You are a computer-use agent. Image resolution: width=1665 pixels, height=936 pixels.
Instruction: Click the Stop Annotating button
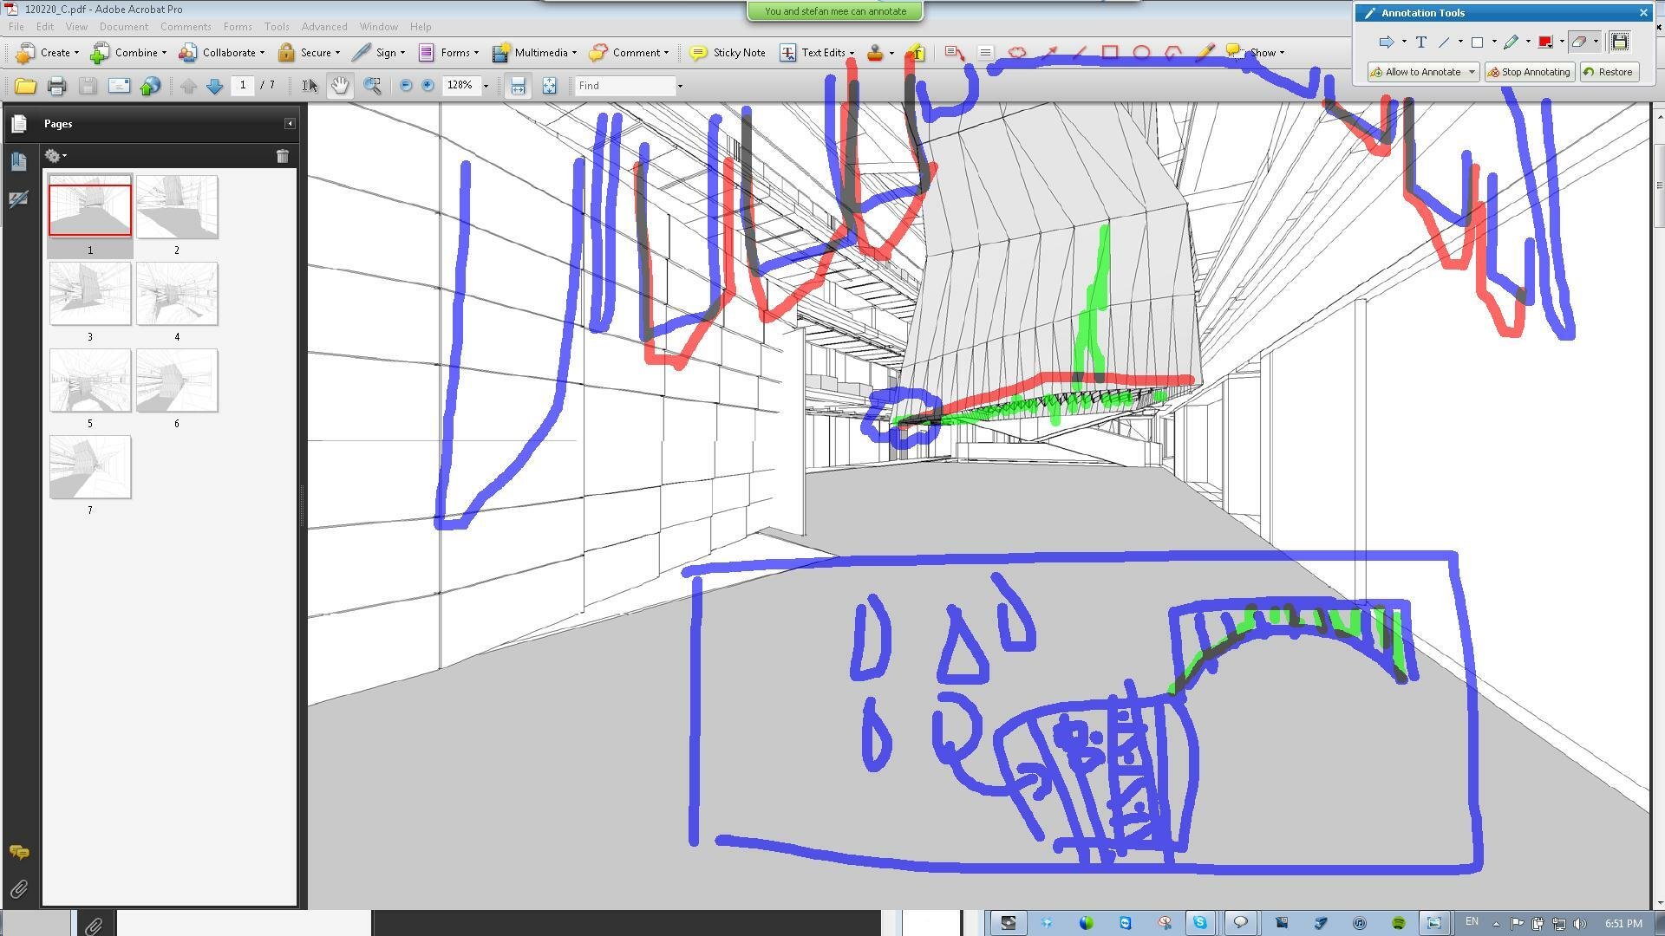pyautogui.click(x=1529, y=72)
